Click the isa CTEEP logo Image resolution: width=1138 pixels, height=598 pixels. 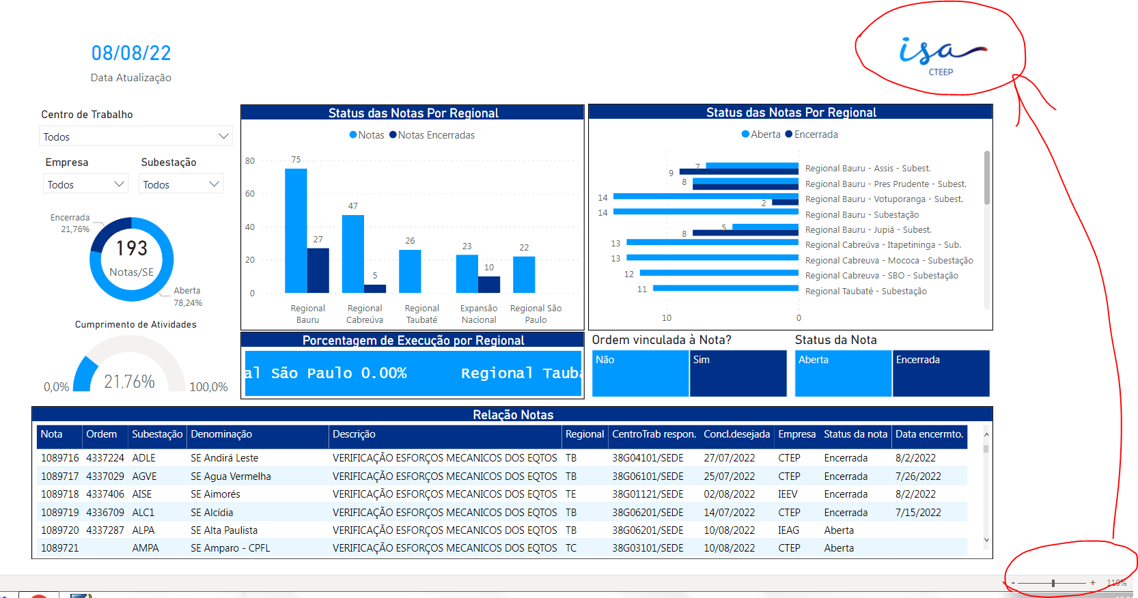pyautogui.click(x=942, y=56)
